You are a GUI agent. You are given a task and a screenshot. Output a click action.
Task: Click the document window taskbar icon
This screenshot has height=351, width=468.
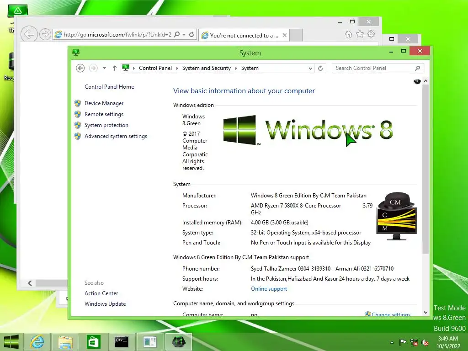(x=150, y=342)
